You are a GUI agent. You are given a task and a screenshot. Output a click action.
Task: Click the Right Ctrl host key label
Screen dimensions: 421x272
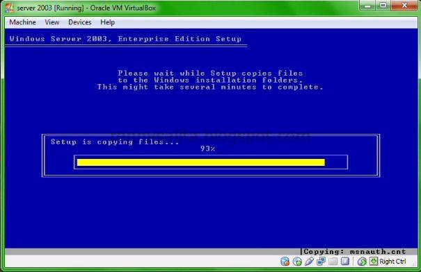pyautogui.click(x=392, y=262)
